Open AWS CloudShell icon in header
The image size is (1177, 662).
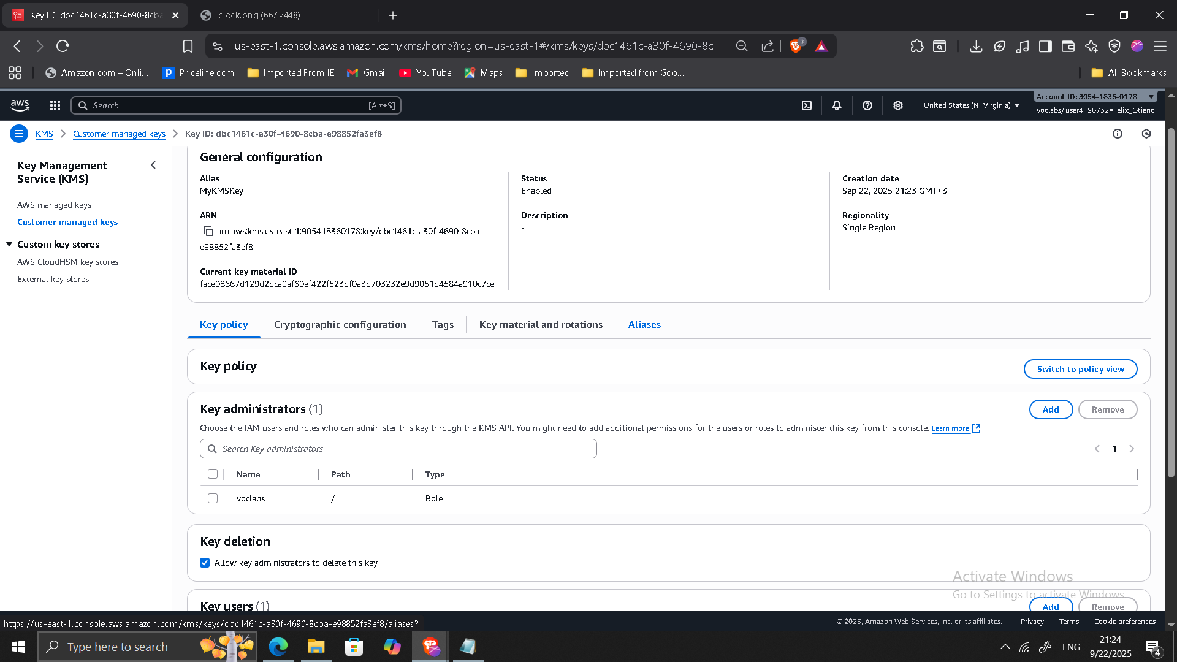click(x=807, y=105)
